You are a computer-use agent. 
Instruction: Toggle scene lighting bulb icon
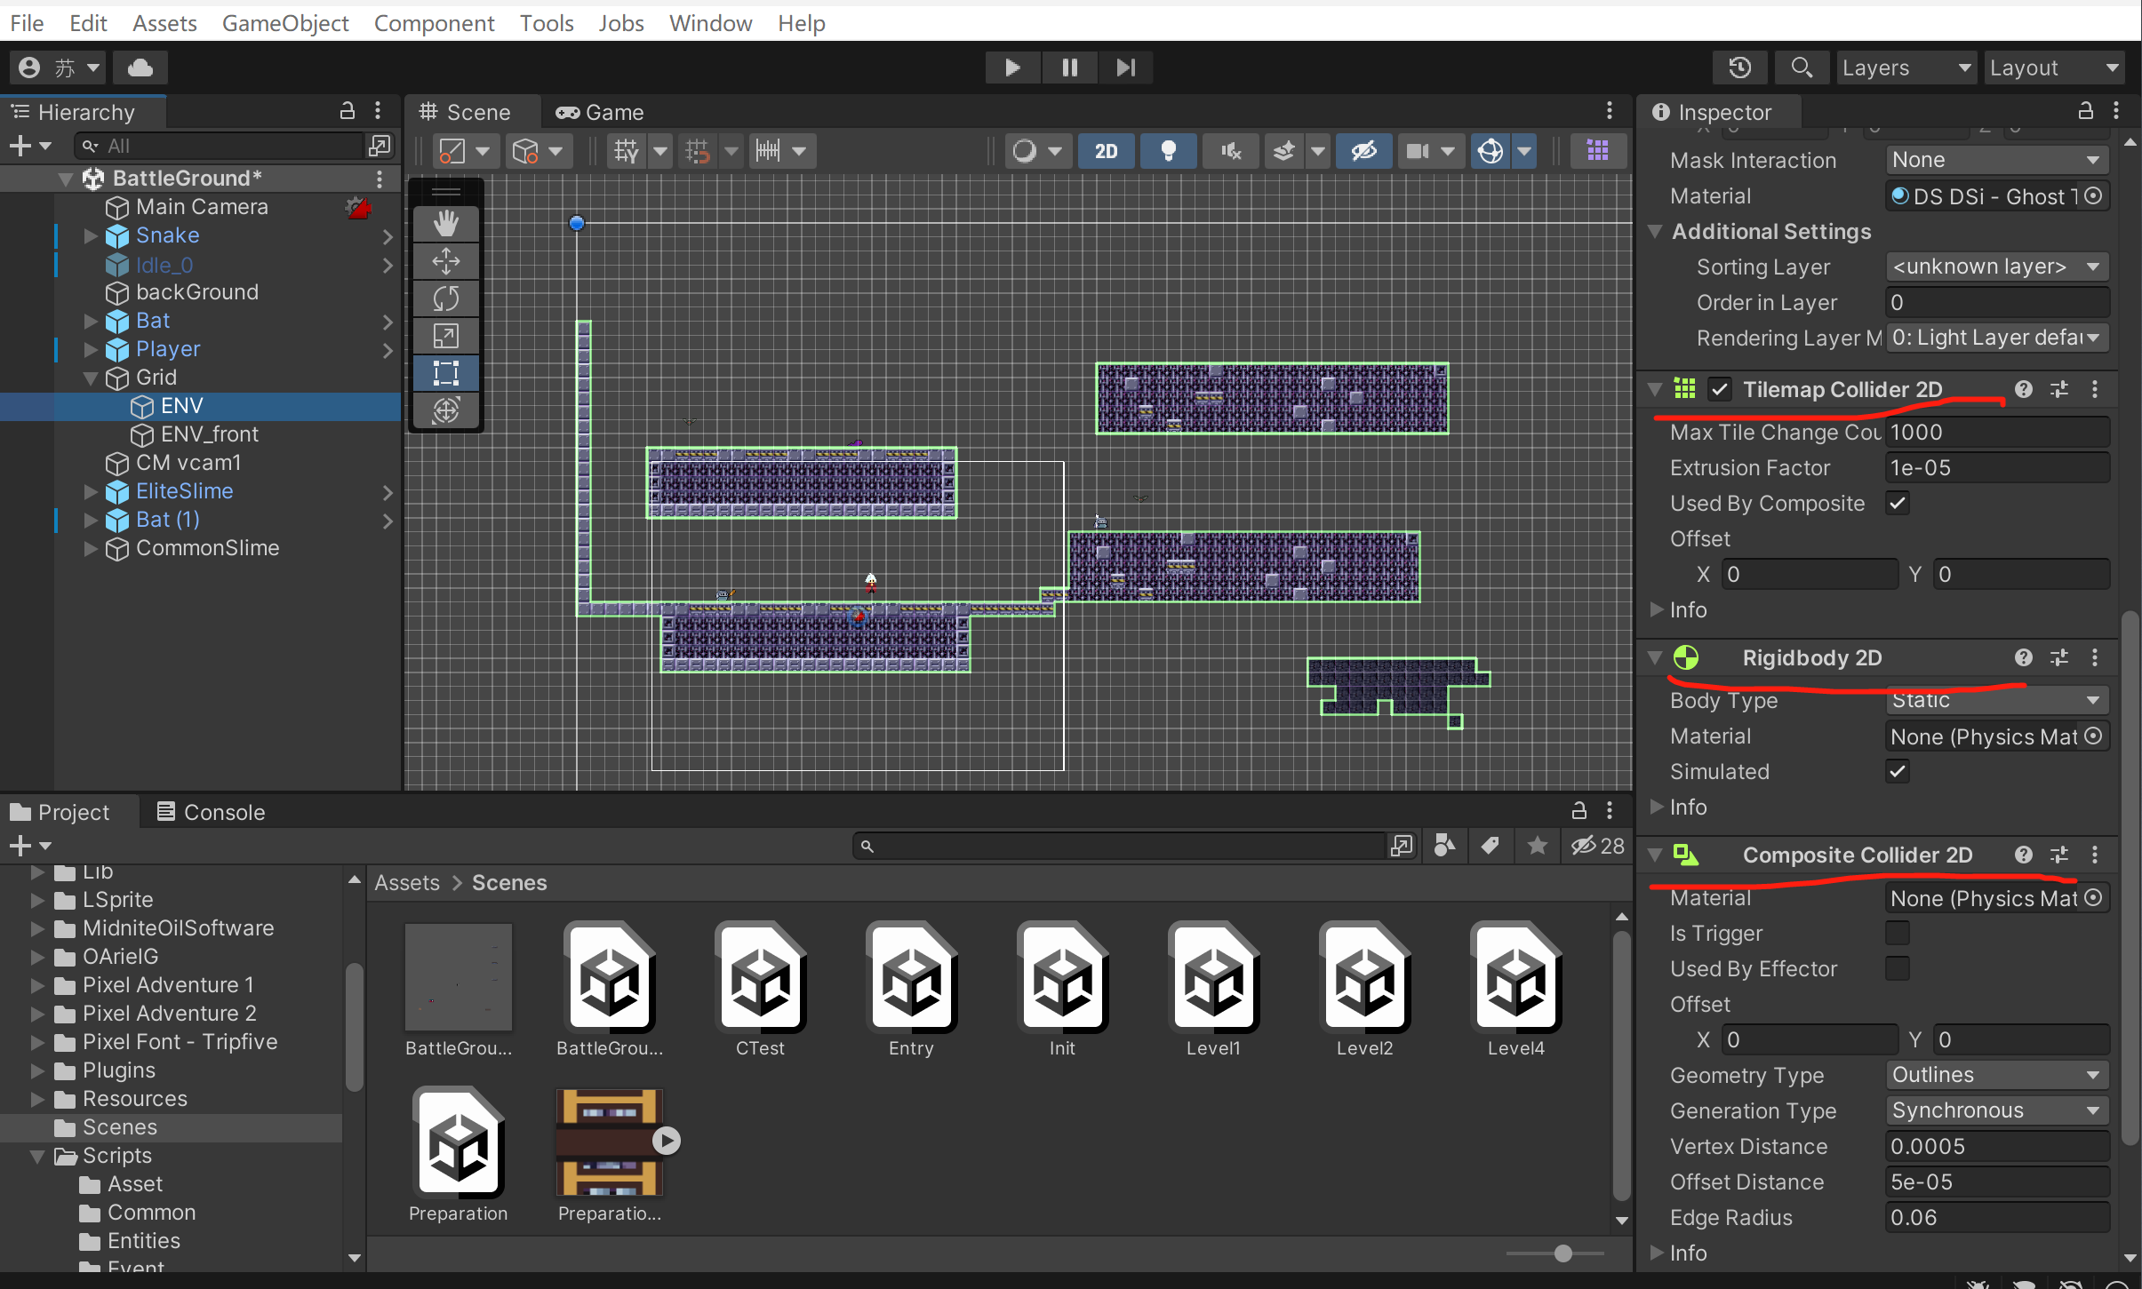tap(1168, 151)
